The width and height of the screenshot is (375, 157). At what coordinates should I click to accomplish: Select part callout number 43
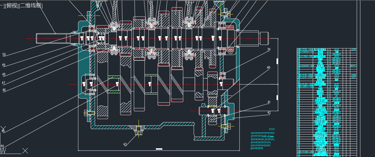[125, 144]
